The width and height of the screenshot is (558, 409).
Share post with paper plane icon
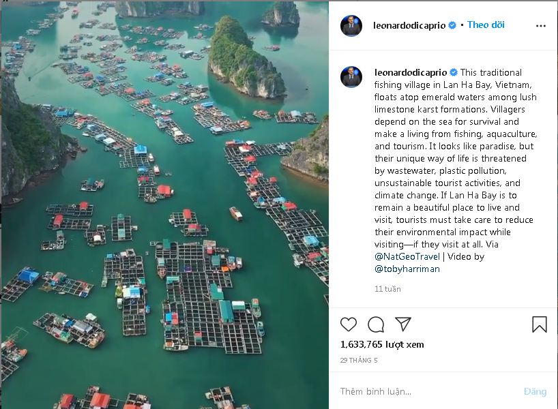click(403, 324)
